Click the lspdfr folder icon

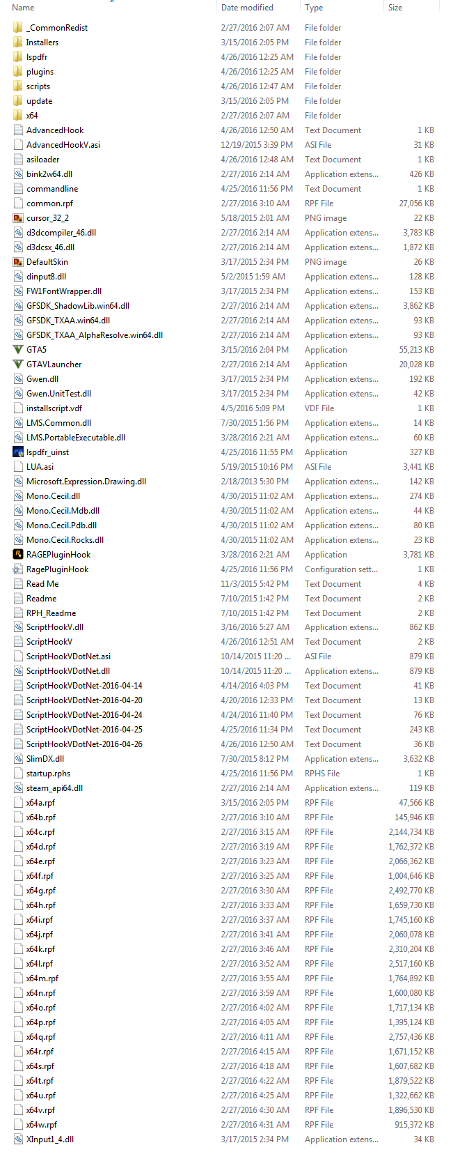(18, 57)
